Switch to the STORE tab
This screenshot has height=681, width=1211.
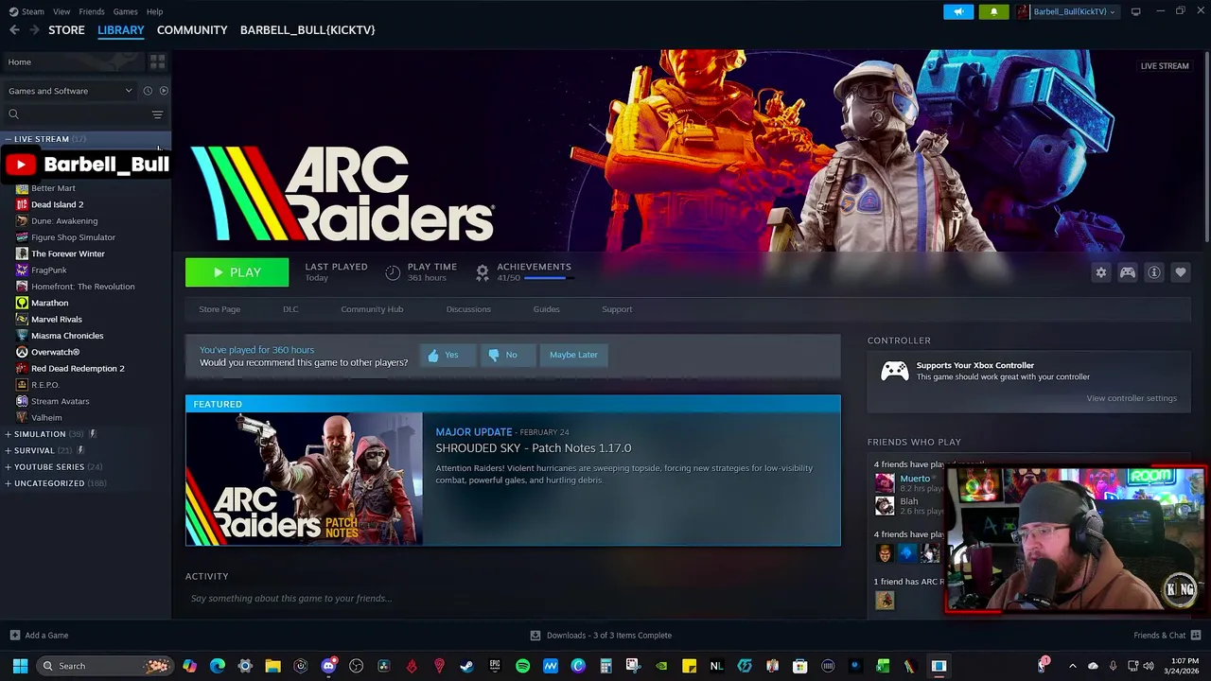coord(66,30)
